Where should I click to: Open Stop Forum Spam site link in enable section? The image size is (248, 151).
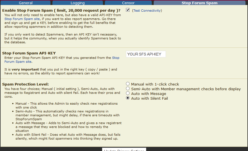point(22,19)
